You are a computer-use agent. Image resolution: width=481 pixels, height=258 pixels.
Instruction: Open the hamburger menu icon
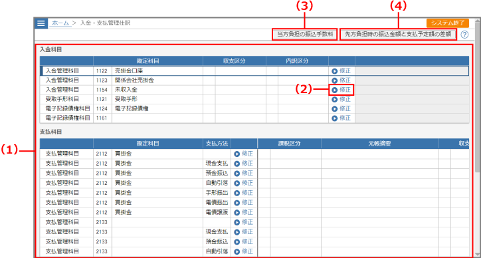point(41,23)
